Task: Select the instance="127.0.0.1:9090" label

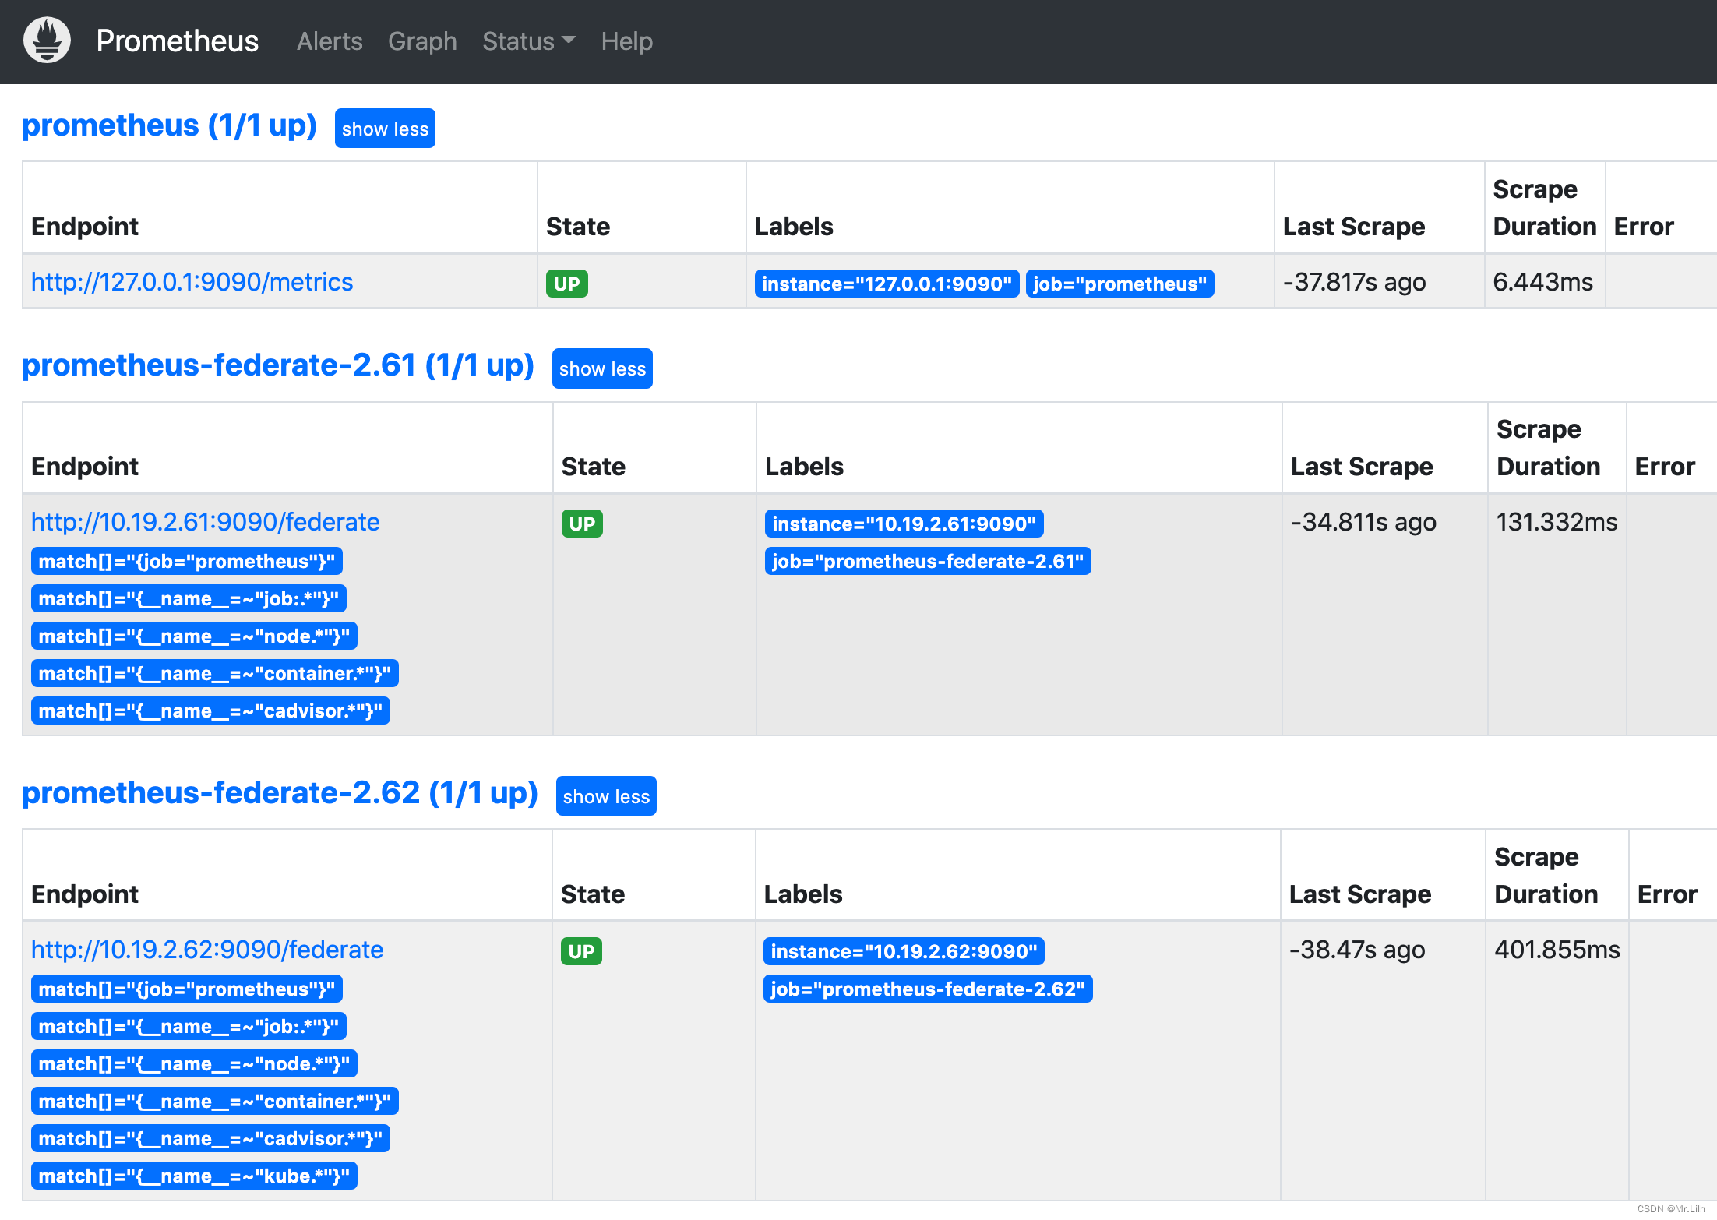Action: (x=887, y=284)
